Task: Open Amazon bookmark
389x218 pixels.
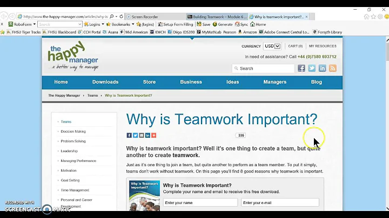Action: click(x=247, y=32)
